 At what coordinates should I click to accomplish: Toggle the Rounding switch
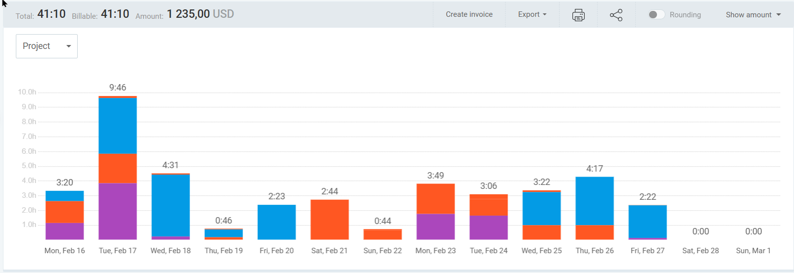point(656,15)
